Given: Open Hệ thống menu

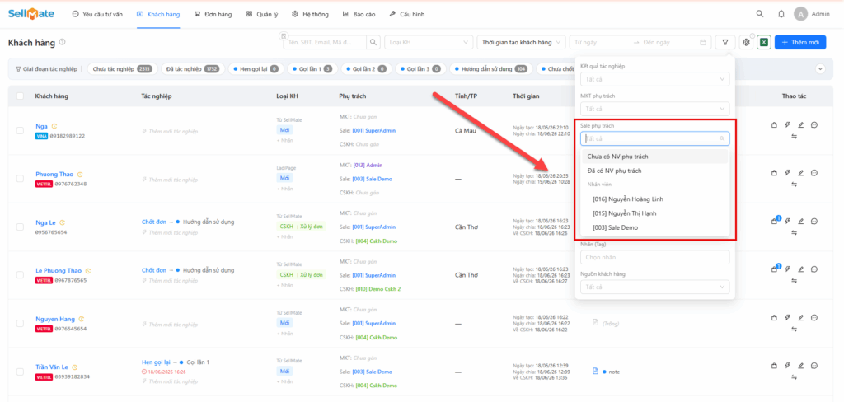Looking at the screenshot, I should [310, 15].
